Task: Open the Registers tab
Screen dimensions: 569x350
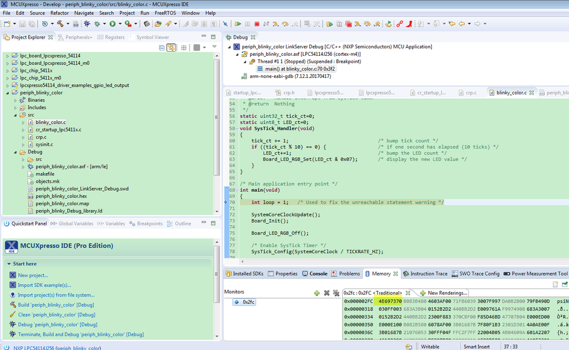Action: 114,37
